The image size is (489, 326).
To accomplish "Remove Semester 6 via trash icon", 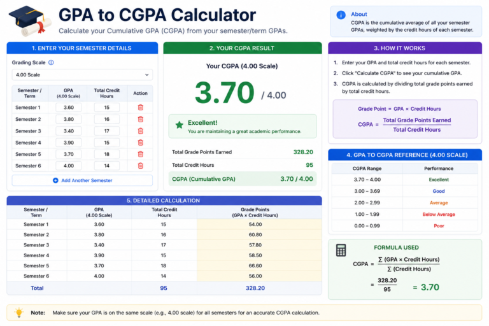I will (x=140, y=166).
